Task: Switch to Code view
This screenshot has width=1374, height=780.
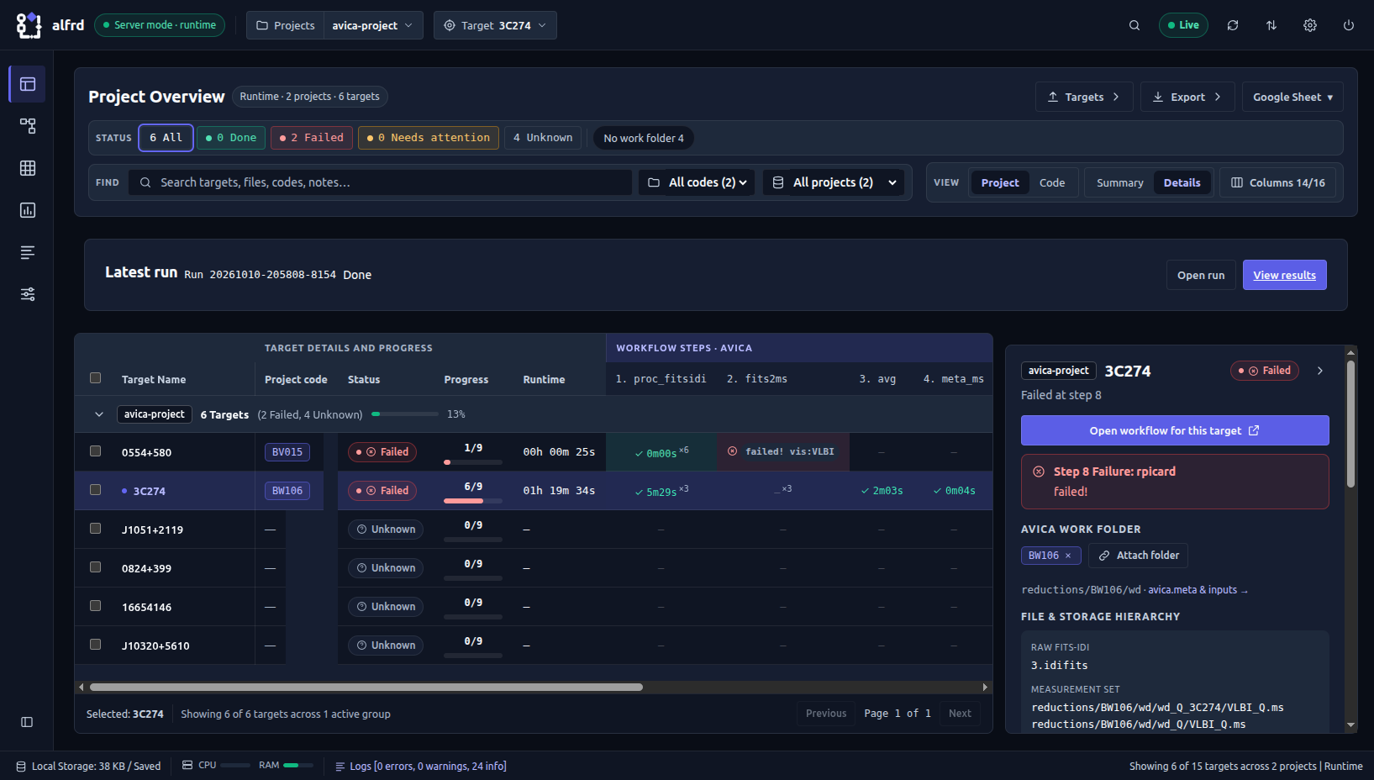Action: (x=1052, y=182)
